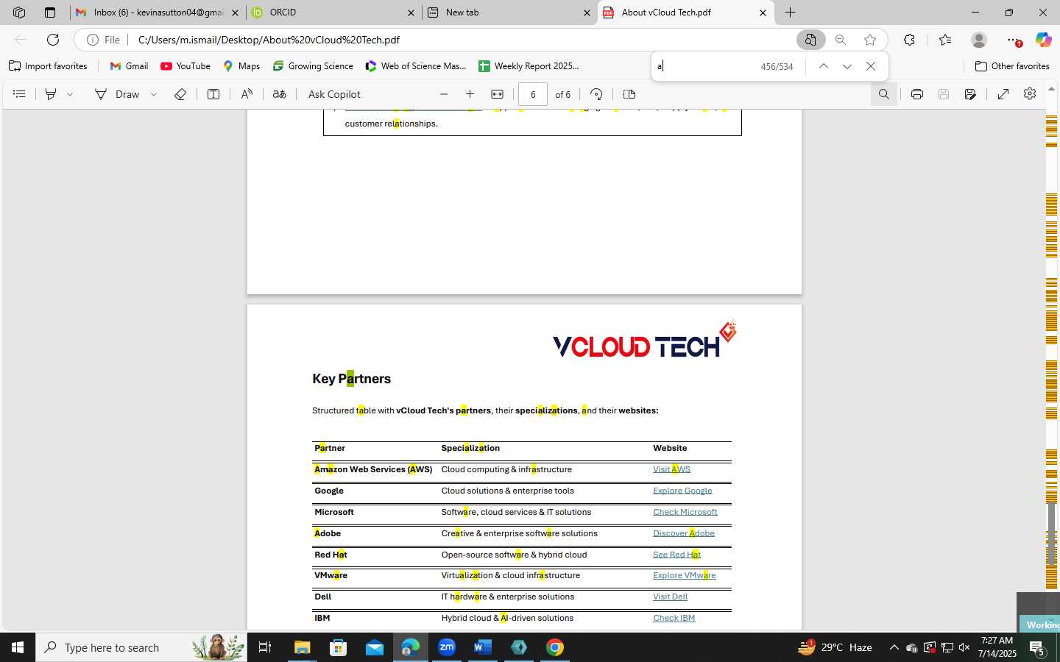Open Maps bookmark
Image resolution: width=1060 pixels, height=662 pixels.
(241, 66)
